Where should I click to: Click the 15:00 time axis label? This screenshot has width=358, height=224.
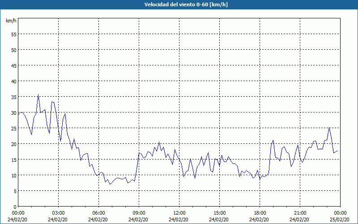(219, 213)
